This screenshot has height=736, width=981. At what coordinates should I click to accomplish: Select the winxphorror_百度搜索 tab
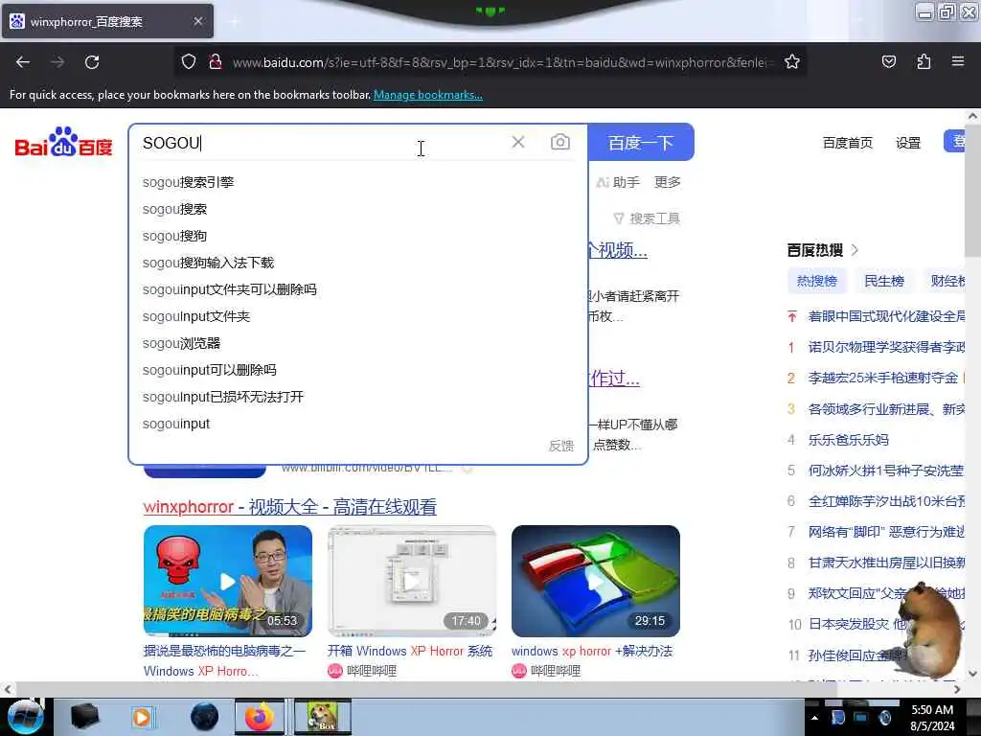tap(107, 21)
